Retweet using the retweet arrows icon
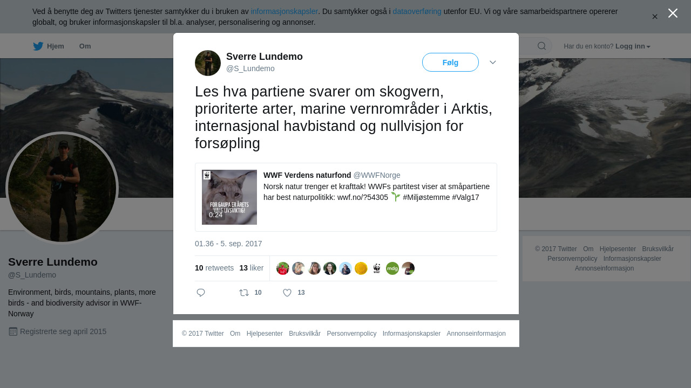This screenshot has width=691, height=388. [x=244, y=293]
